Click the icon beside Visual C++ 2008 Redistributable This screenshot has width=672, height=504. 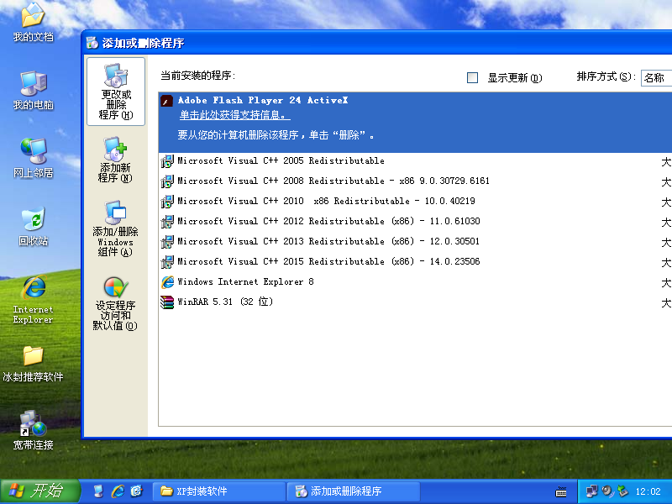(167, 181)
